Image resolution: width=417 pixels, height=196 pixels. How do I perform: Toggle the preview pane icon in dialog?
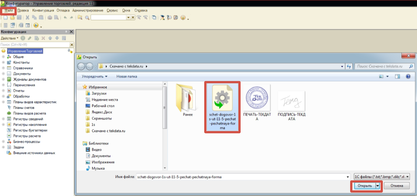click(x=398, y=77)
